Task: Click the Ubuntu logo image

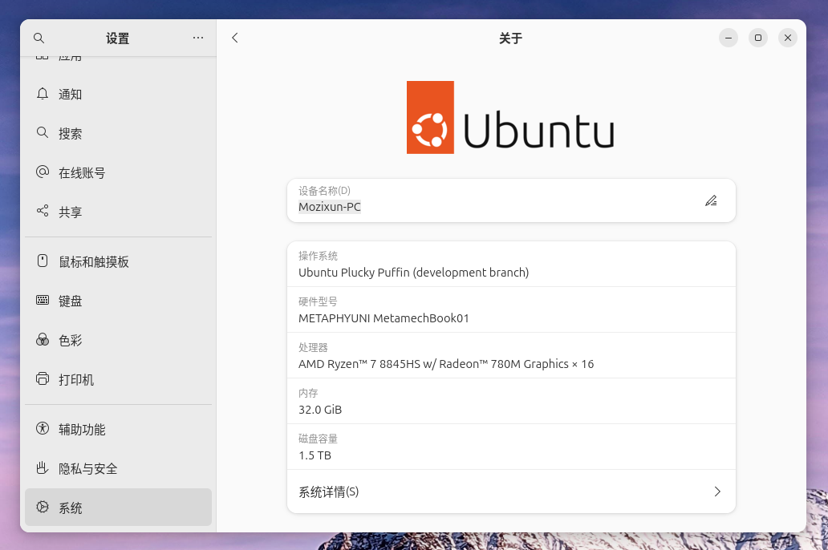Action: [510, 117]
